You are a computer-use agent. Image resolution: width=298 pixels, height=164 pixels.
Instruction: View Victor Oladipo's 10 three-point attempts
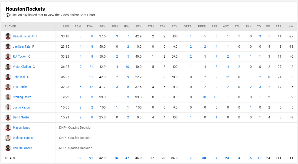[127, 67]
